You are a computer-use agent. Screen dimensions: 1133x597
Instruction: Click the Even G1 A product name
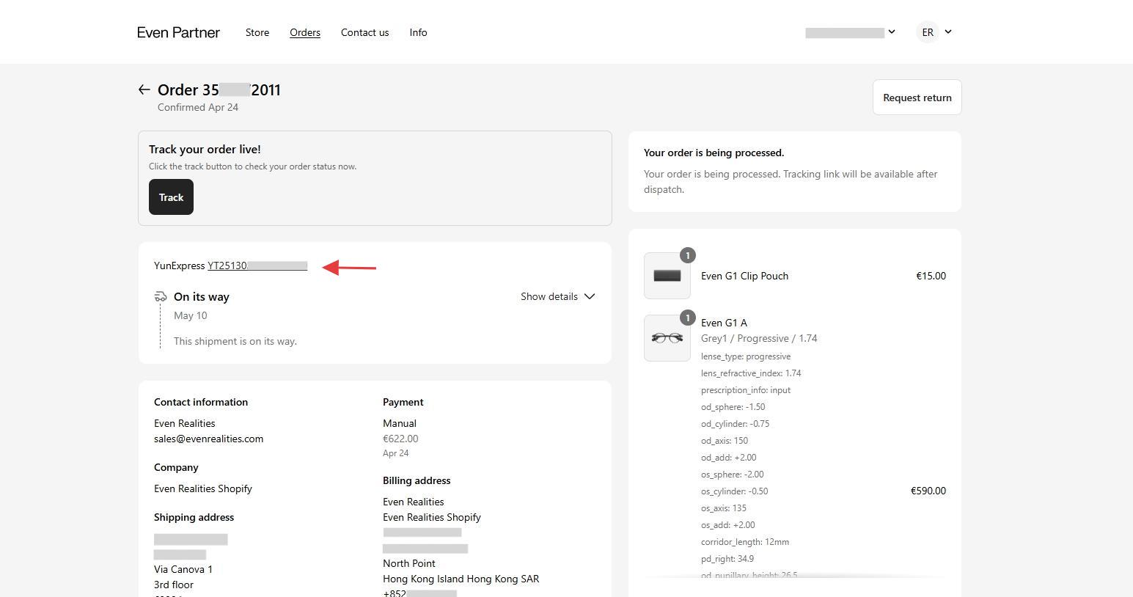pos(724,323)
